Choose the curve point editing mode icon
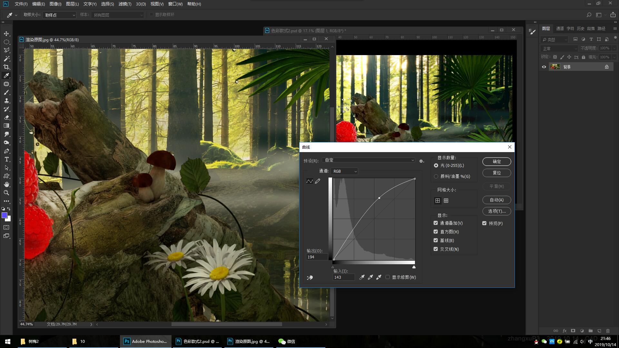Image resolution: width=619 pixels, height=348 pixels. [x=309, y=181]
